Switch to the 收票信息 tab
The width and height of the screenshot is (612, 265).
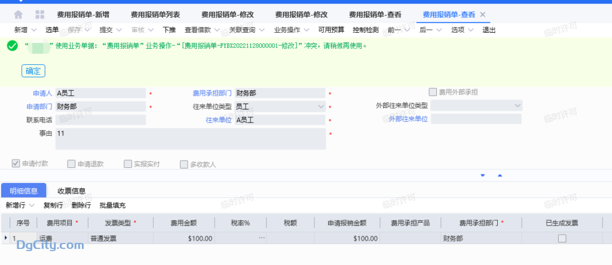(71, 191)
